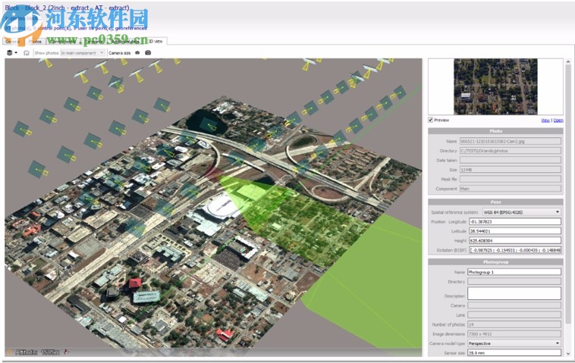Click the Position Longitude field
Screen dimensions: 575x363
[514, 221]
